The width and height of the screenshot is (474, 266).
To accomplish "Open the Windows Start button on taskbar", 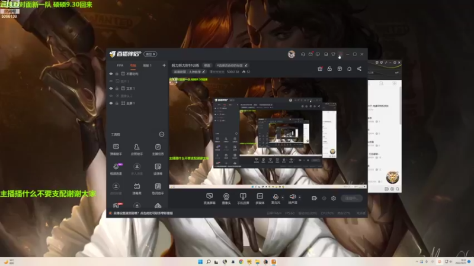I will point(200,262).
